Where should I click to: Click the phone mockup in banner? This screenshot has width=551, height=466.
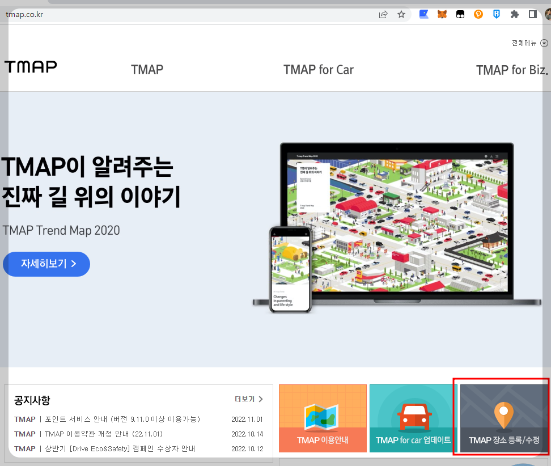pyautogui.click(x=290, y=269)
